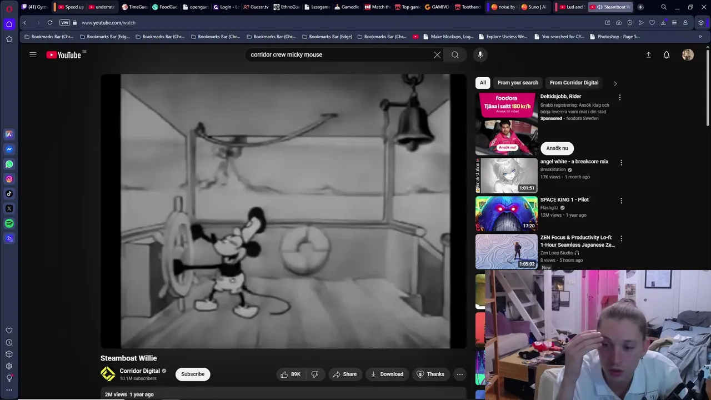The width and height of the screenshot is (711, 400).
Task: Open sidebar history clock icon
Action: tap(9, 342)
